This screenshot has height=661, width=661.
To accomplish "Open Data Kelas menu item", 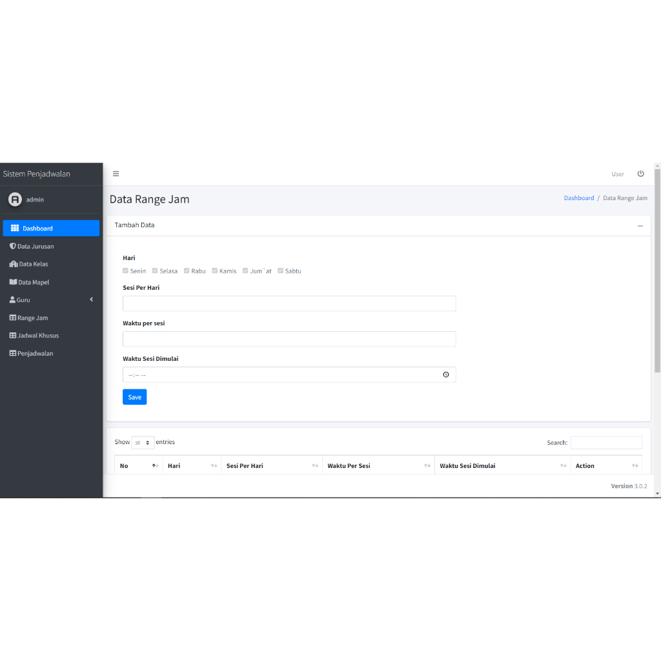I will (x=51, y=264).
